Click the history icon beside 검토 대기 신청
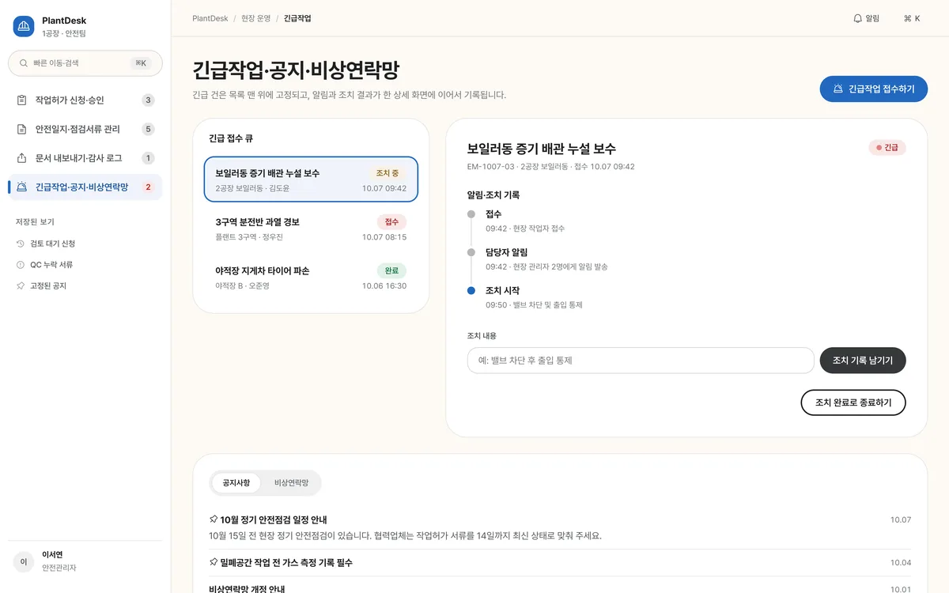This screenshot has width=949, height=593. 21,244
